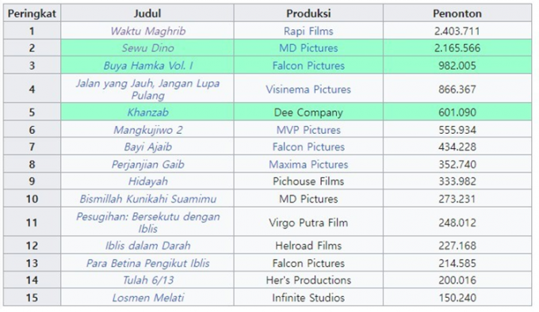The width and height of the screenshot is (539, 312).
Task: Click the Iblis dalam Darah link
Action: click(x=147, y=245)
